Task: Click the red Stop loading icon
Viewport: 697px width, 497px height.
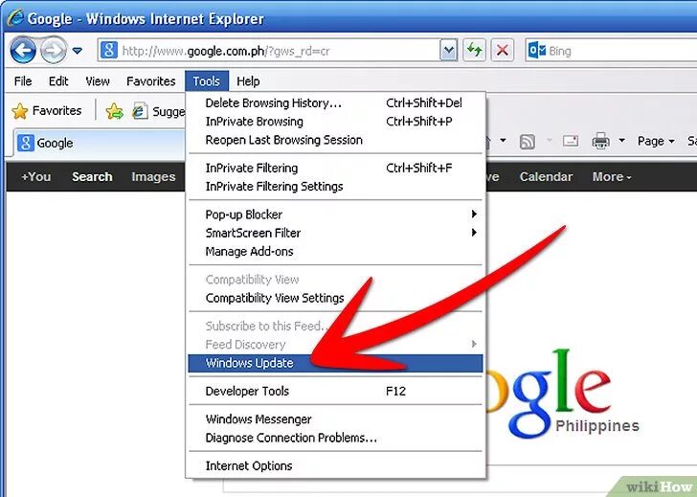Action: pos(503,50)
